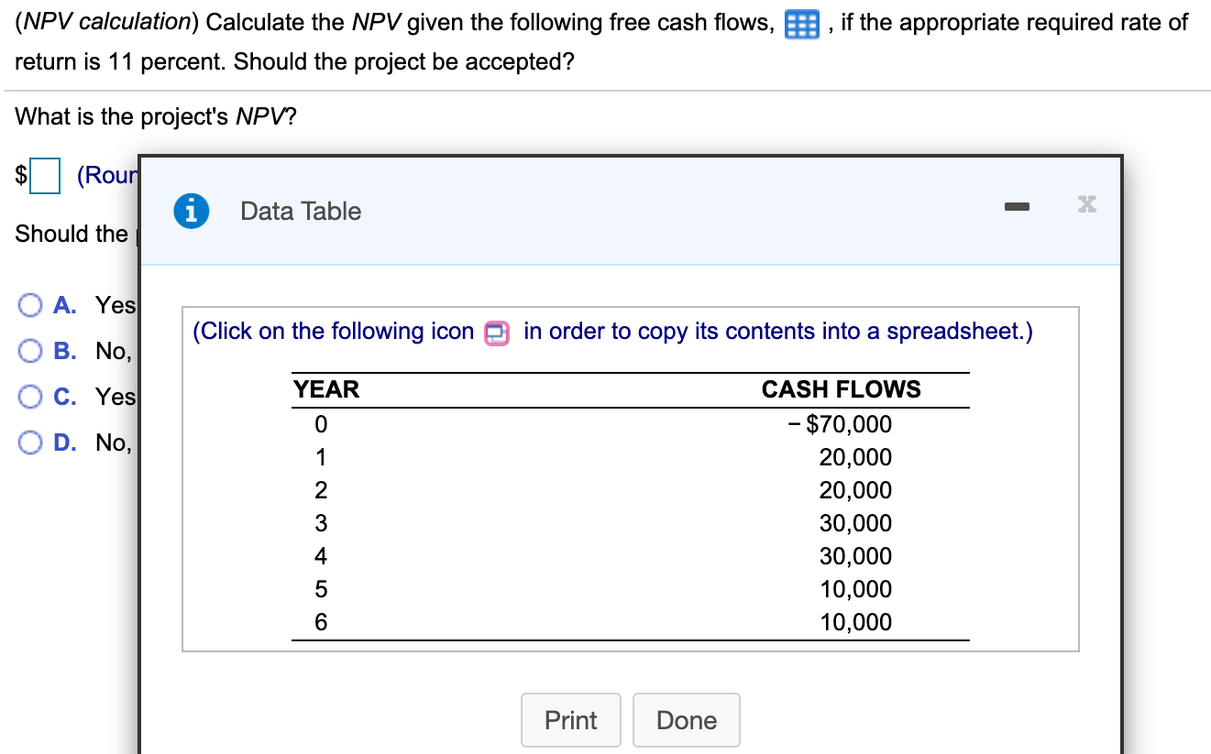Click the minimize dash on the Data Table popup
Image resolution: width=1211 pixels, height=754 pixels.
[x=1016, y=207]
